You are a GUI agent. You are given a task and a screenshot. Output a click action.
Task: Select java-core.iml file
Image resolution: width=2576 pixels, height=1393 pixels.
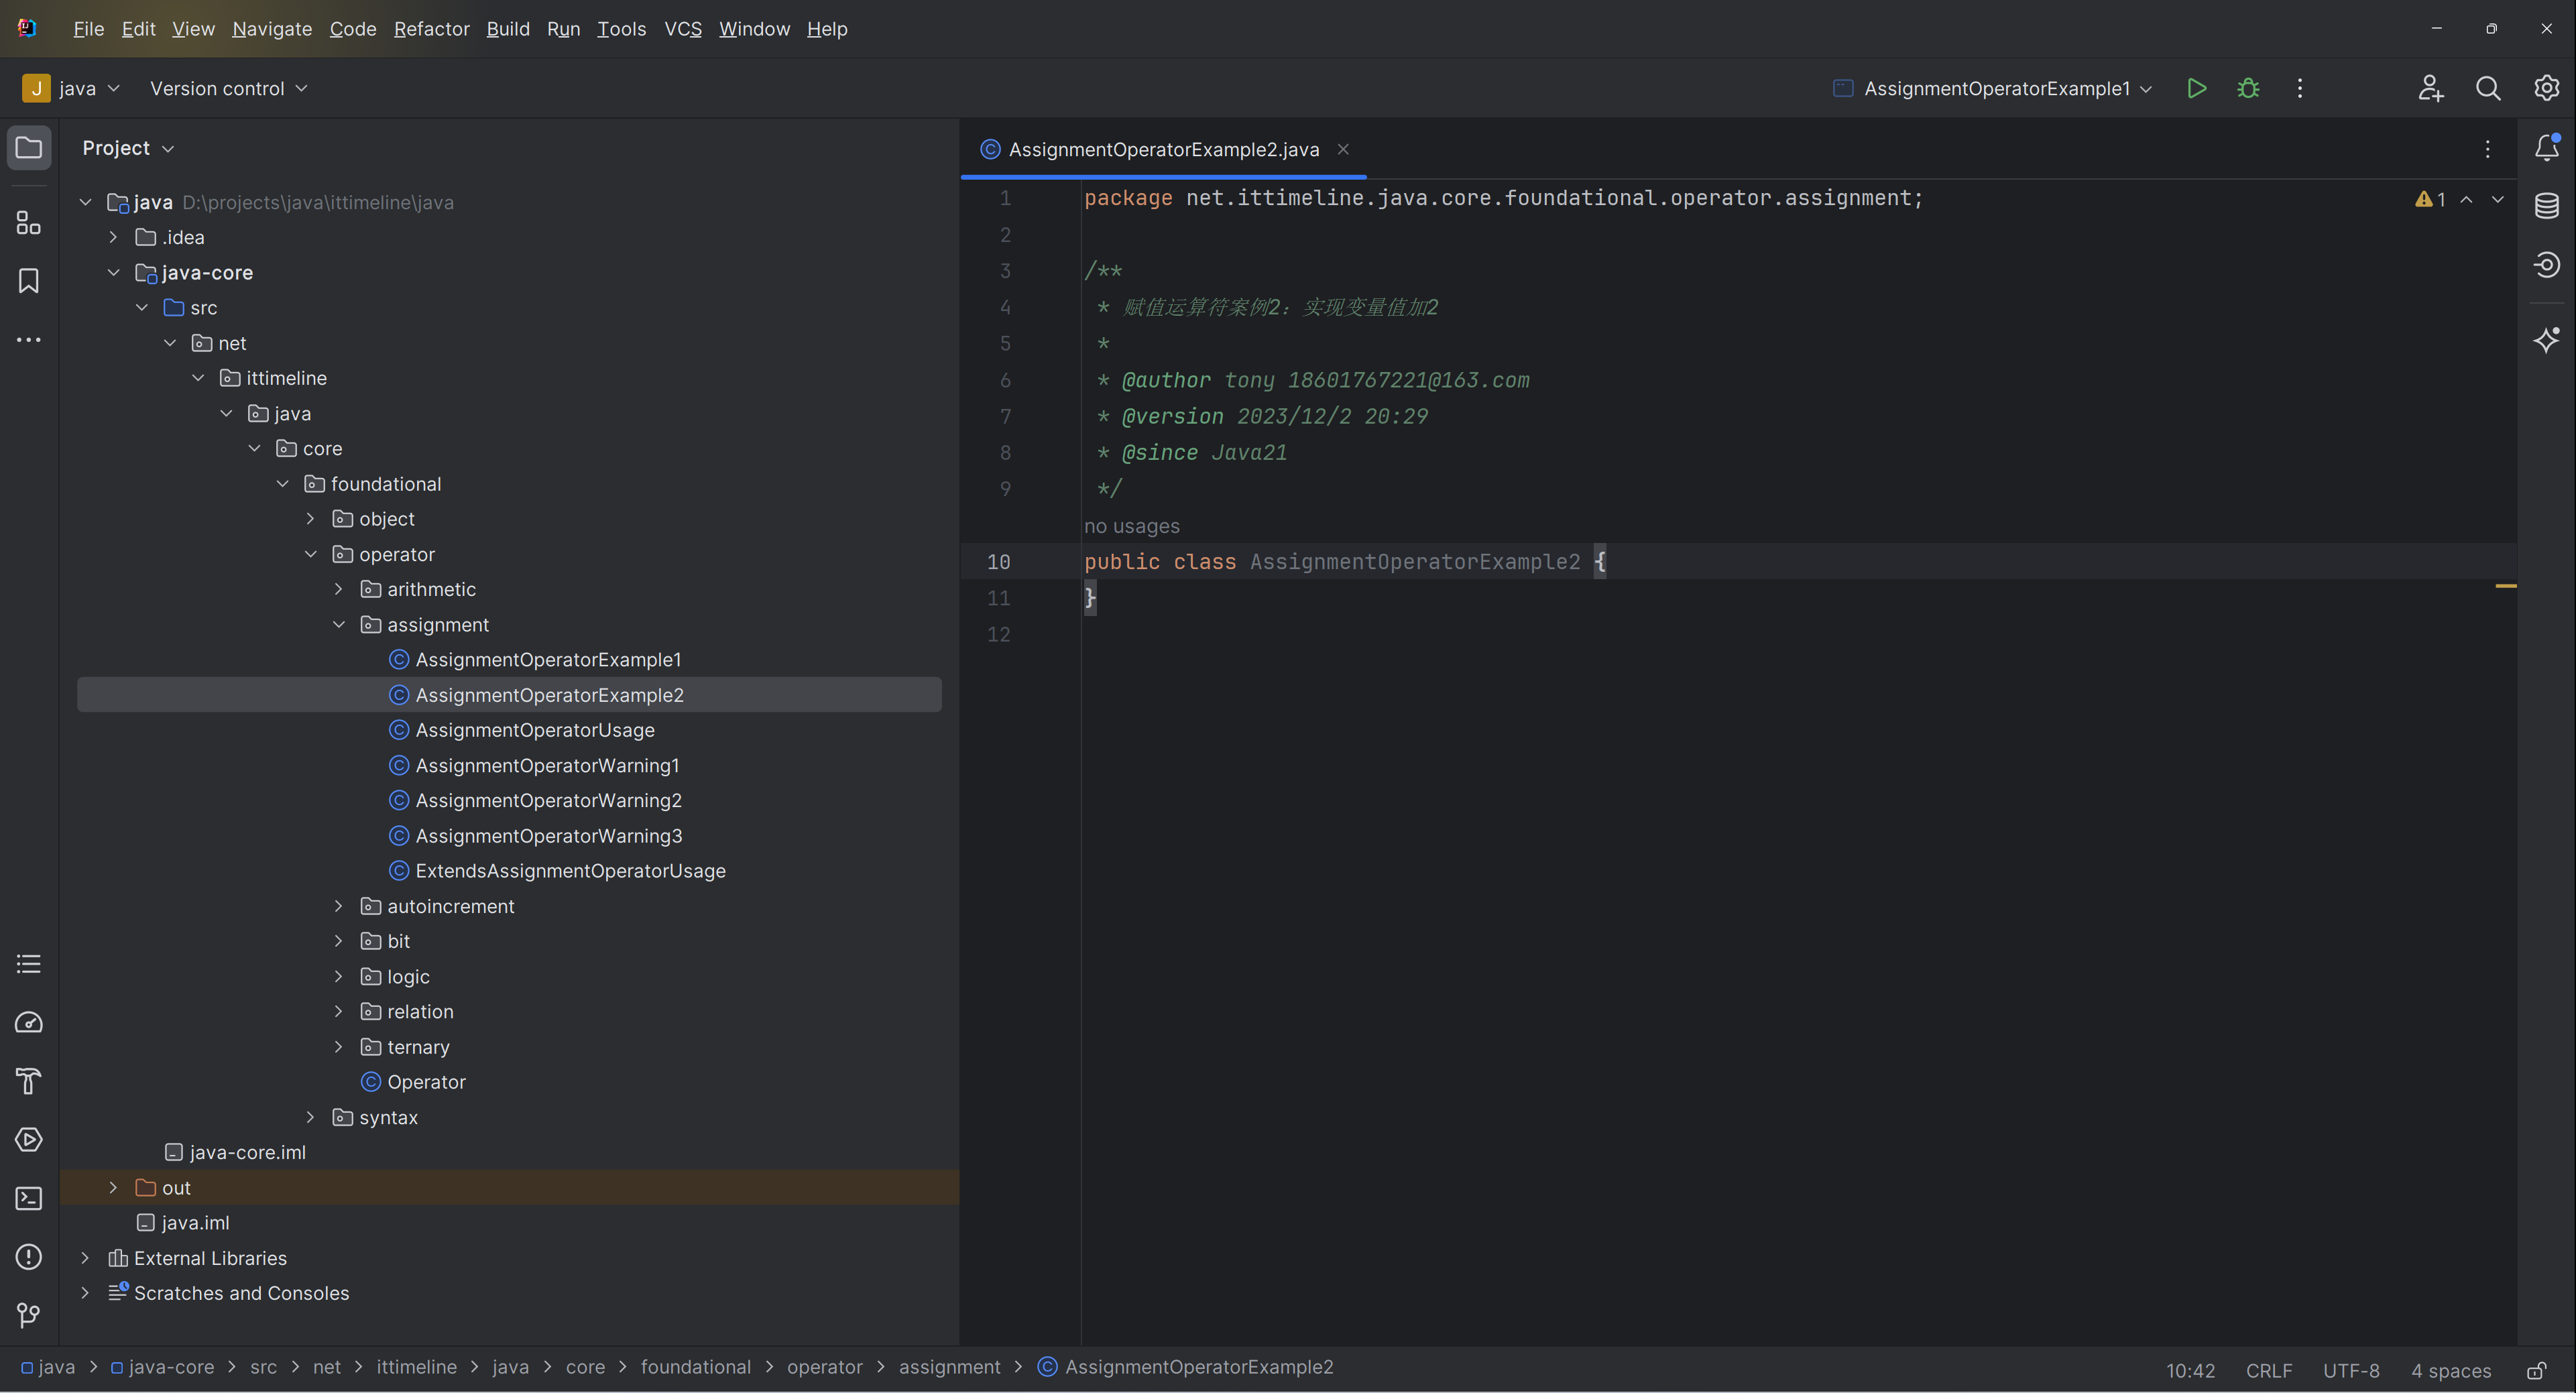point(247,1153)
